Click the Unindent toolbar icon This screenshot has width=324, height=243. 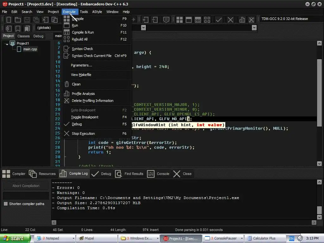pos(155,20)
